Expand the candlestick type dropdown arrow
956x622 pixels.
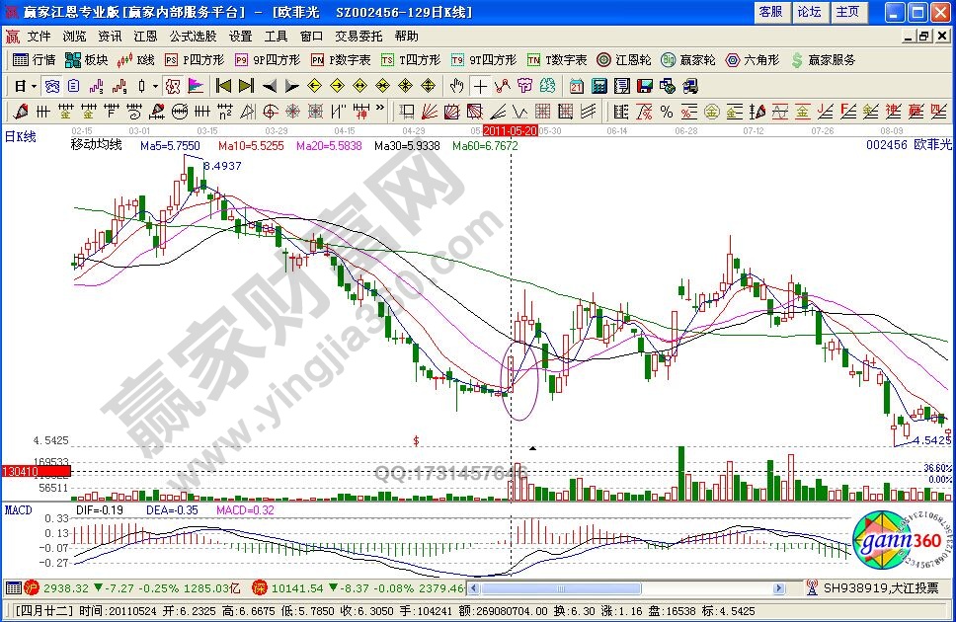[x=155, y=86]
